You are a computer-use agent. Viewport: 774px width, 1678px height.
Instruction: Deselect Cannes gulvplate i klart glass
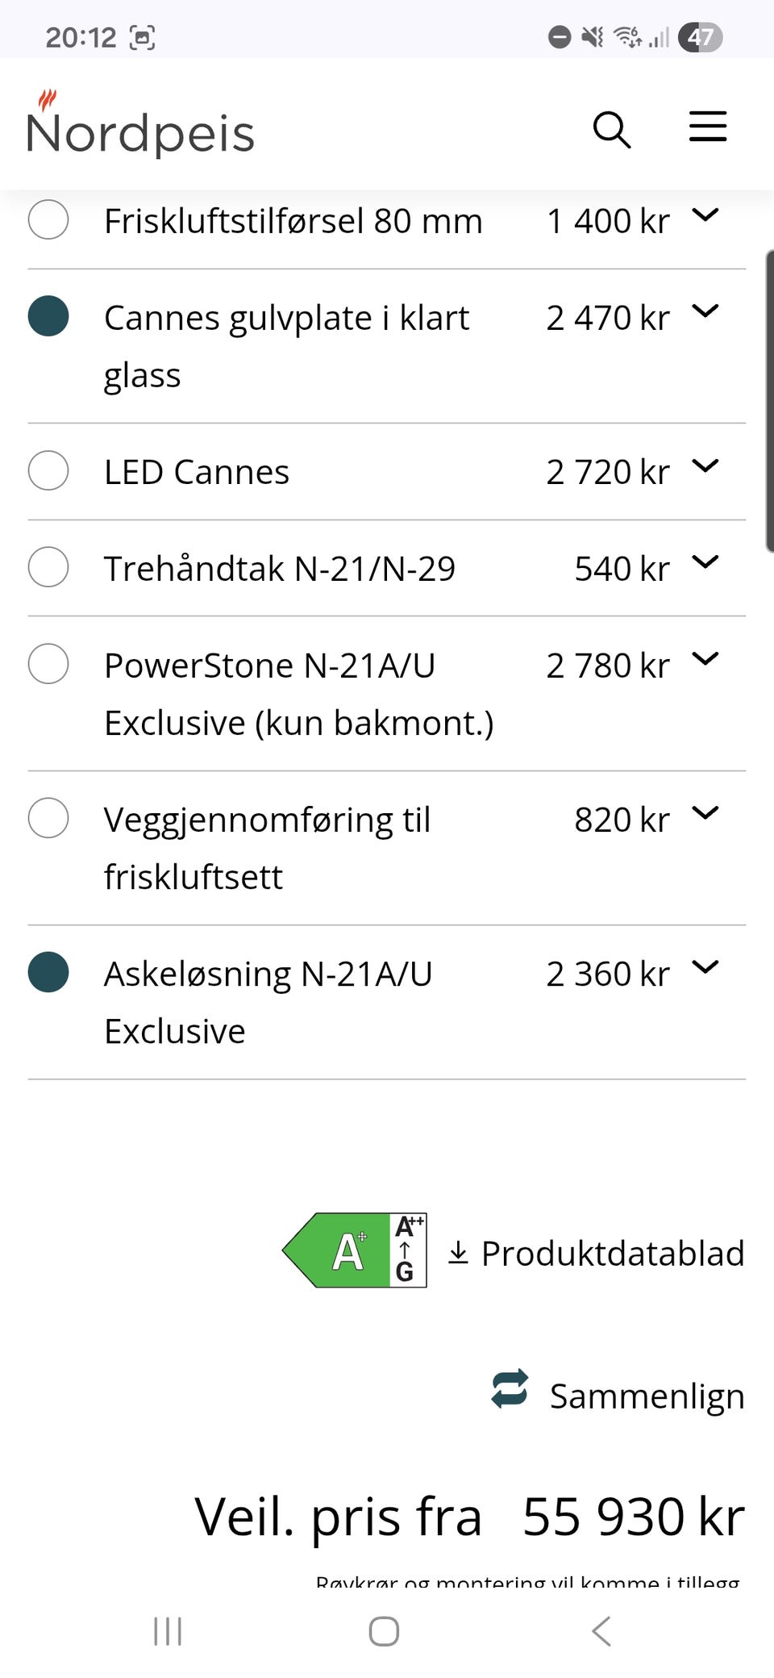[48, 315]
